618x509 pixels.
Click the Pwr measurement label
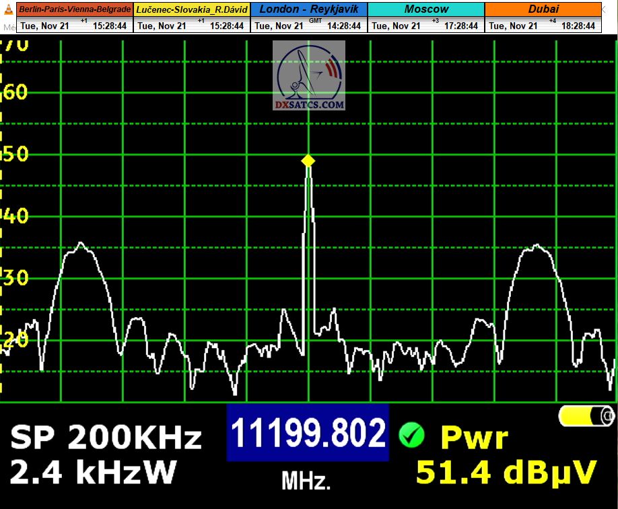[474, 438]
